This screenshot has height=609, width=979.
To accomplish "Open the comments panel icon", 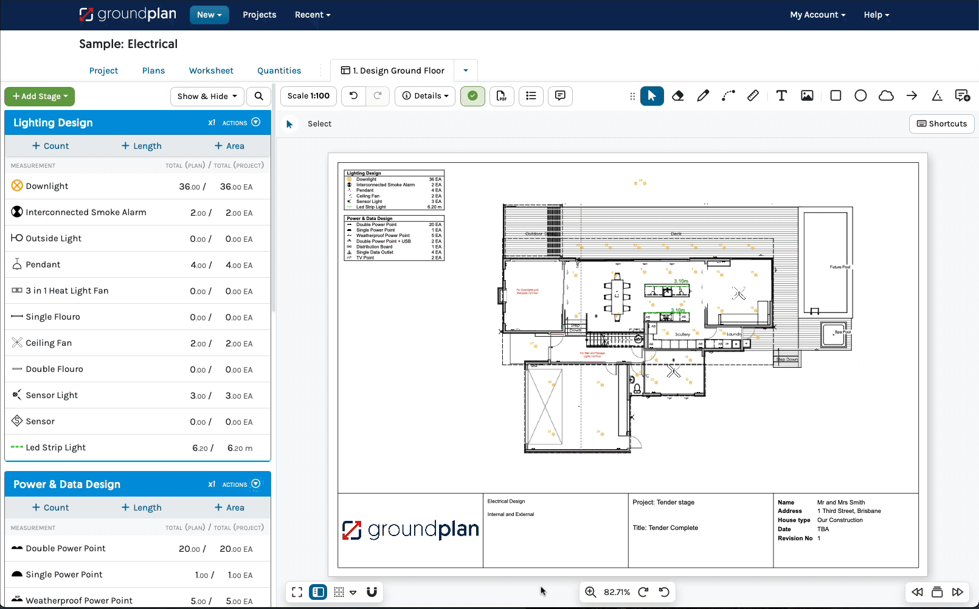I will point(560,96).
